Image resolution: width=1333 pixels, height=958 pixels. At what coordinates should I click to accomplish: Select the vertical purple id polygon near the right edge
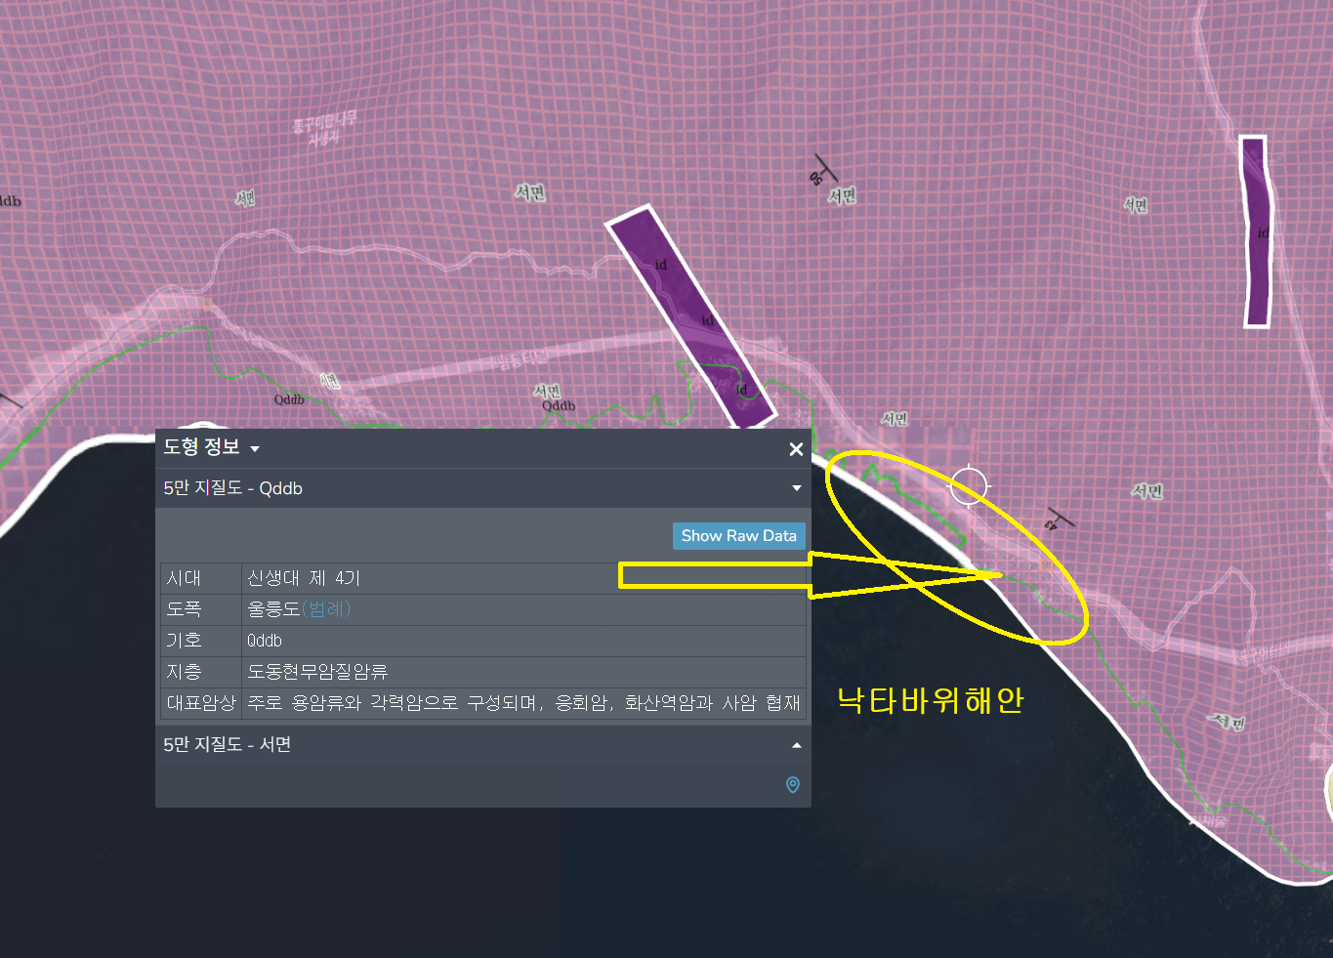pyautogui.click(x=1257, y=231)
